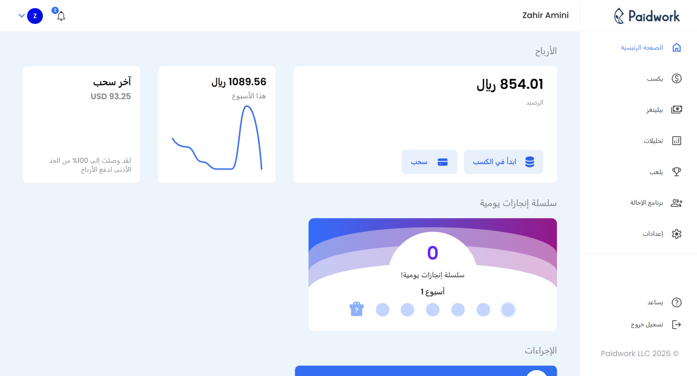Open the earn dollar-coin icon (يكسب)

pyautogui.click(x=676, y=78)
